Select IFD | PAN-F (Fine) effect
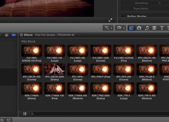Screen dimensions: 169x122 click(101, 71)
